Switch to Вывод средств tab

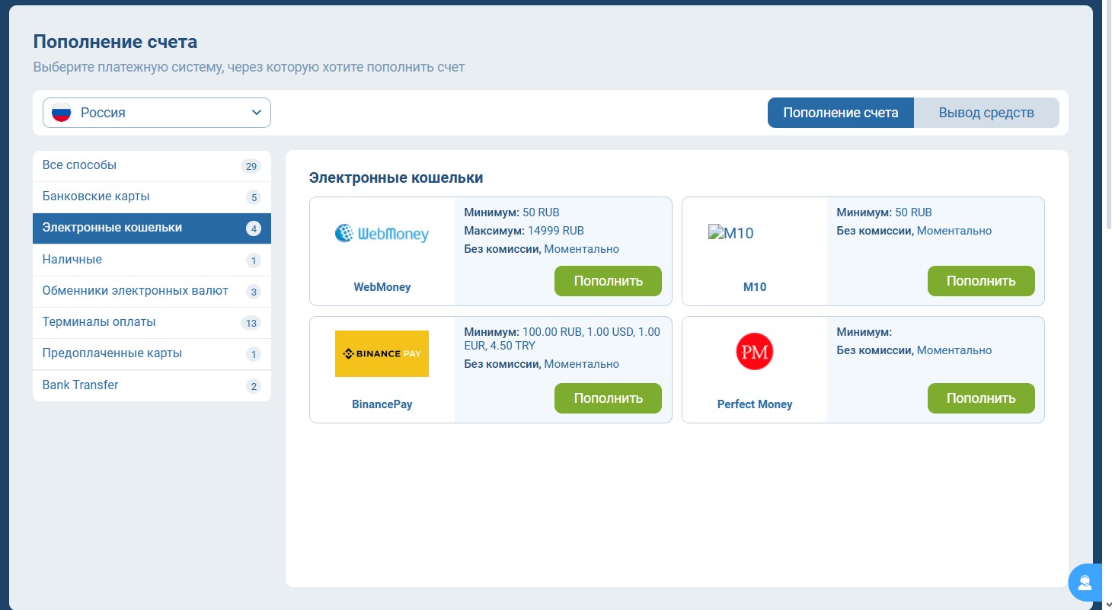coord(986,113)
